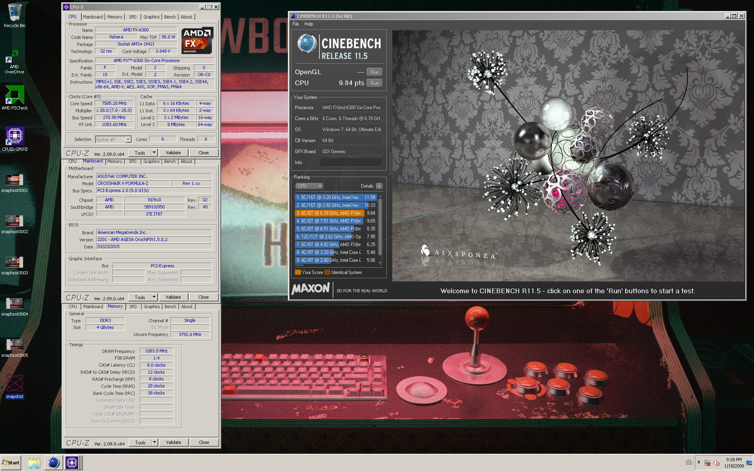The image size is (754, 471).
Task: Open the Socket #1 selection dropdown
Action: click(113, 140)
